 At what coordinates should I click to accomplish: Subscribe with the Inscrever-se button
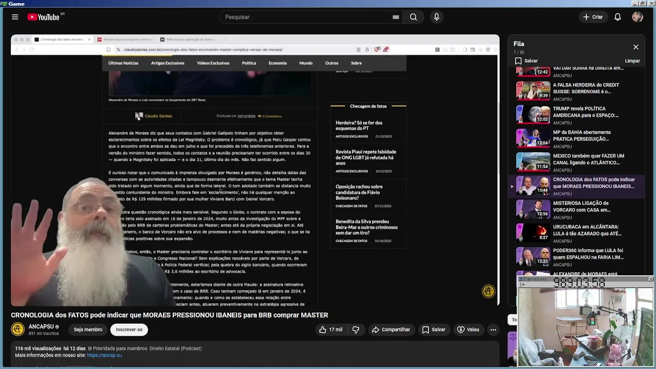click(x=129, y=330)
